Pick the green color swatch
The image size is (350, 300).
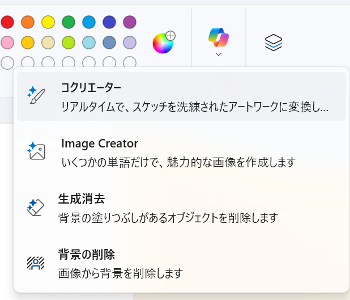[69, 22]
